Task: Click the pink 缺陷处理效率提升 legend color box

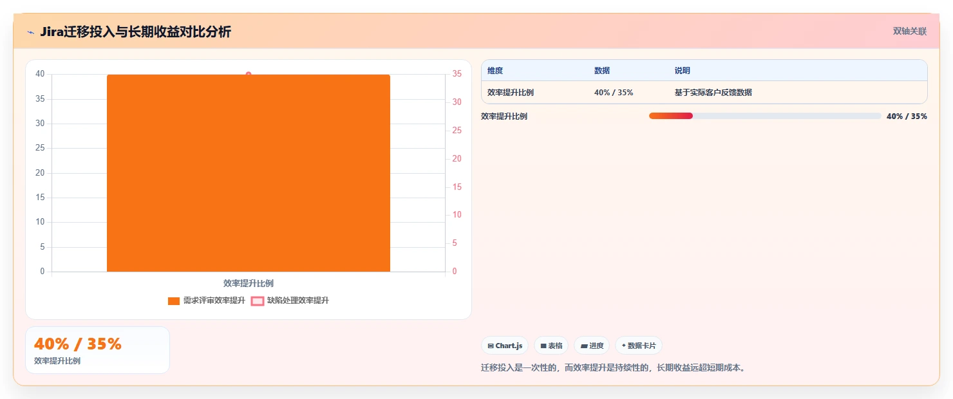Action: pos(258,301)
